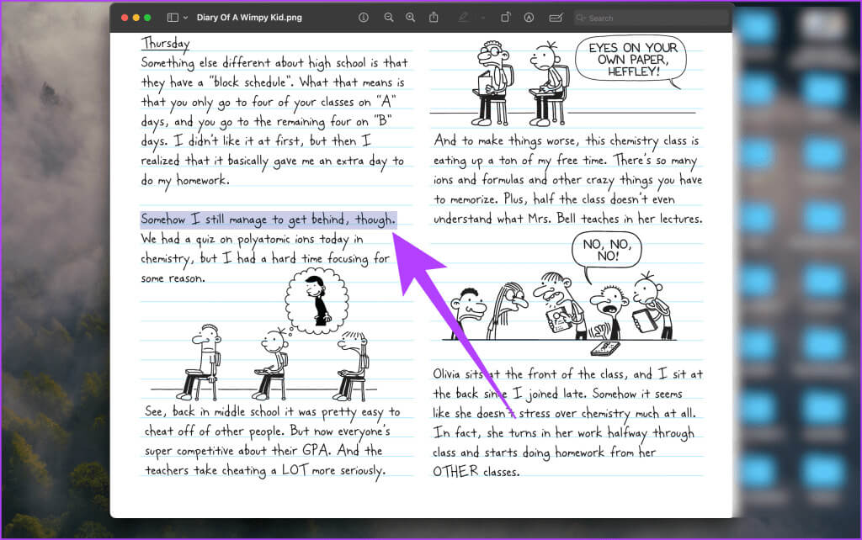The image size is (862, 540).
Task: Zoom out of the image
Action: click(x=389, y=18)
